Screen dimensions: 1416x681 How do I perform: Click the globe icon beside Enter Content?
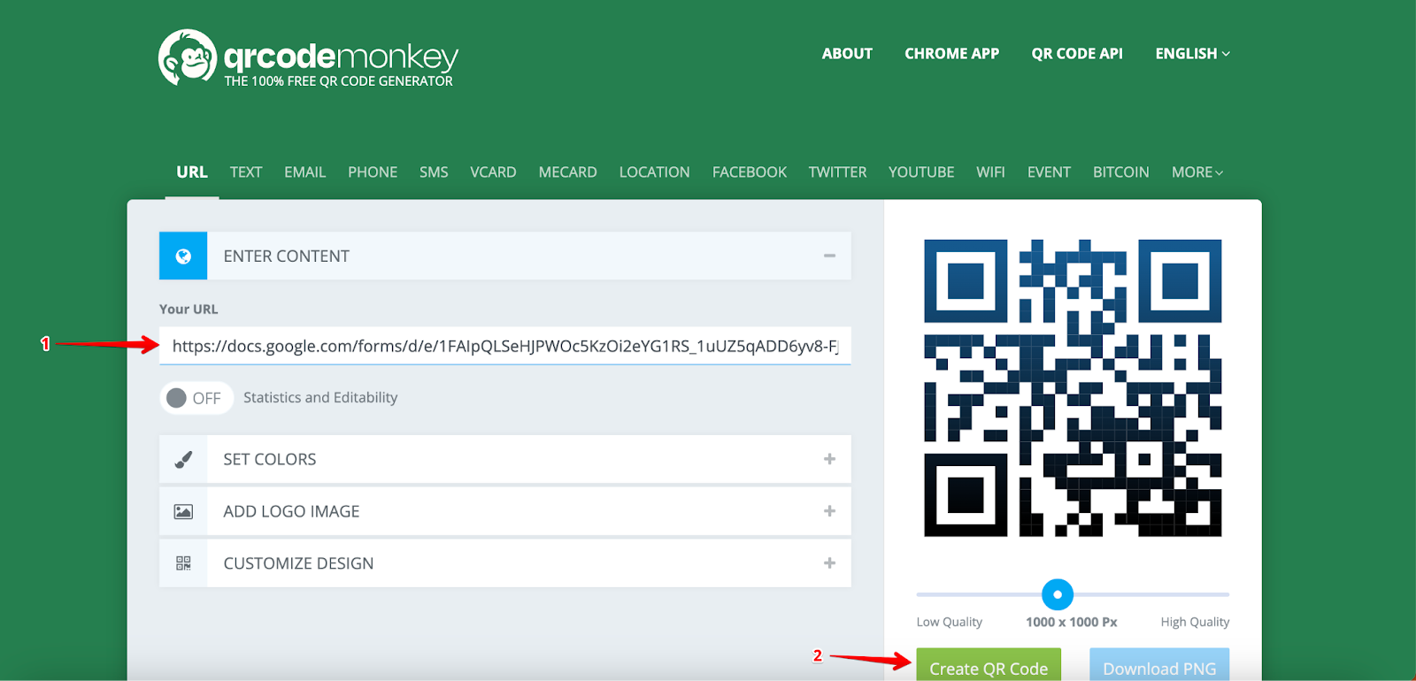pyautogui.click(x=183, y=256)
